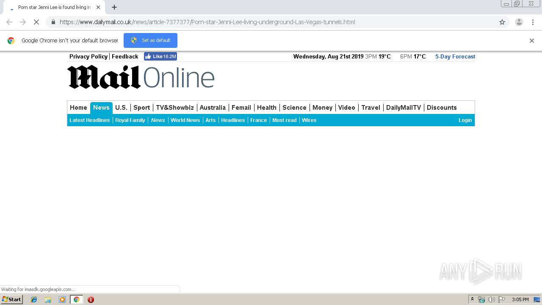Screen dimensions: 542x305
Task: Open the TV&Showbiz section
Action: 175,108
